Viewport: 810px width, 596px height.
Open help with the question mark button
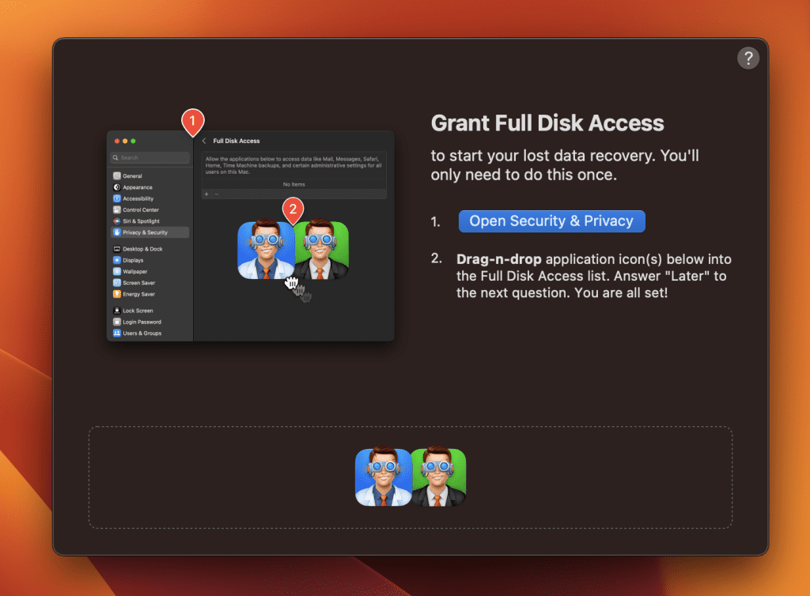tap(748, 58)
